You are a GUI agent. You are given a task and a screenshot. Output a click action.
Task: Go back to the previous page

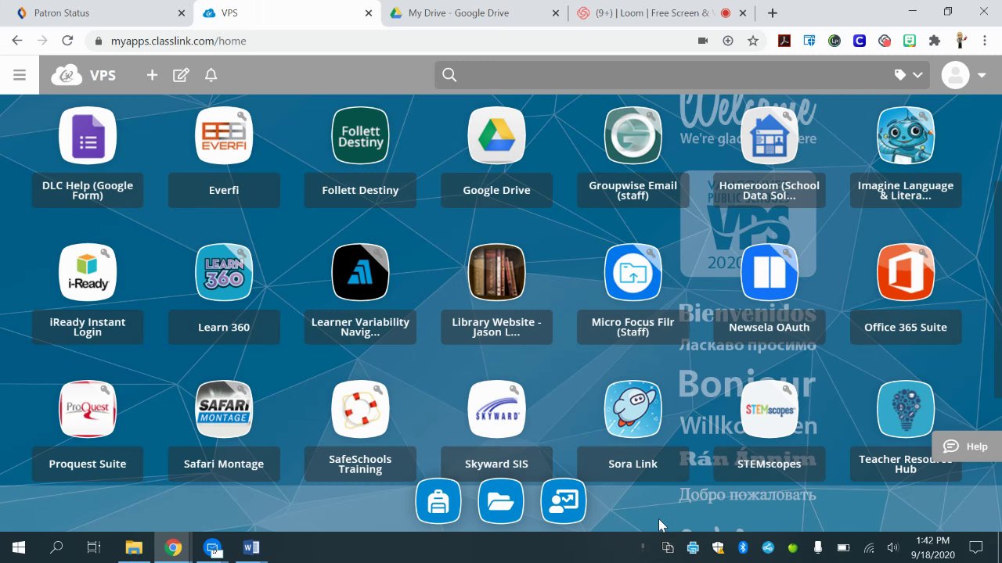point(17,41)
